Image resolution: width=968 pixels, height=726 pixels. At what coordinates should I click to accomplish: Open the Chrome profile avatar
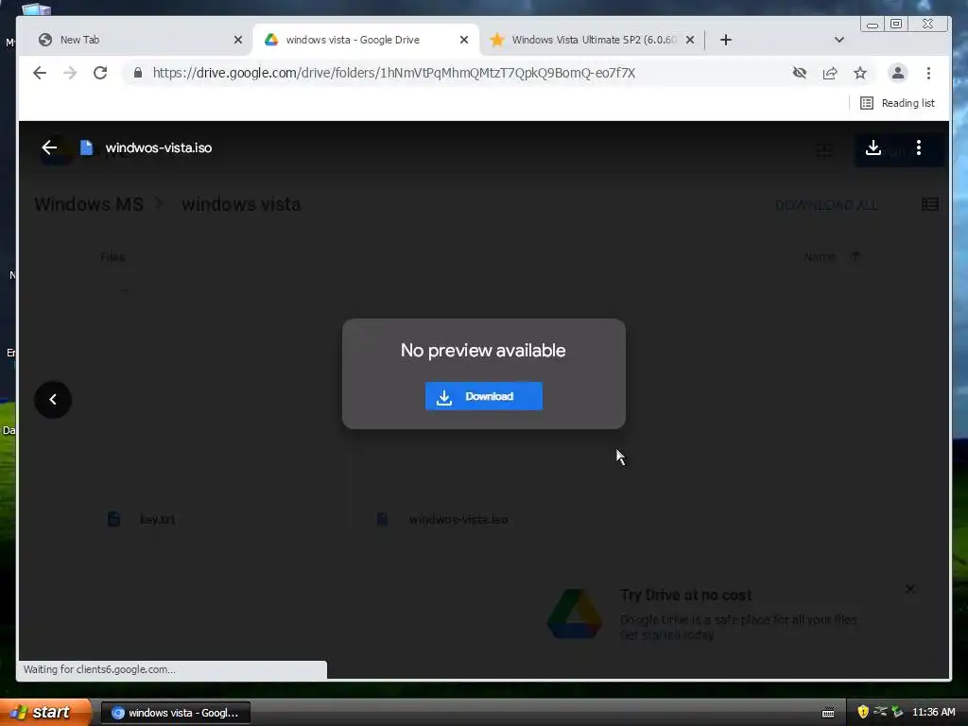(x=898, y=73)
